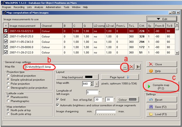Toggle the Grid checkbox
This screenshot has height=127, width=182.
(x=58, y=99)
